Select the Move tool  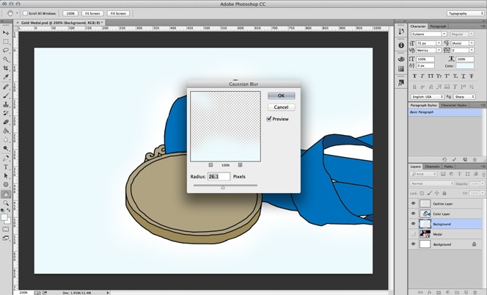[x=6, y=32]
